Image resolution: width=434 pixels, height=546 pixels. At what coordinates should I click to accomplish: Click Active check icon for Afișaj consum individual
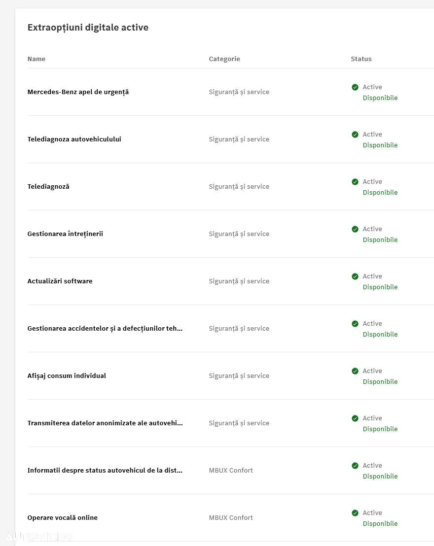pyautogui.click(x=355, y=371)
